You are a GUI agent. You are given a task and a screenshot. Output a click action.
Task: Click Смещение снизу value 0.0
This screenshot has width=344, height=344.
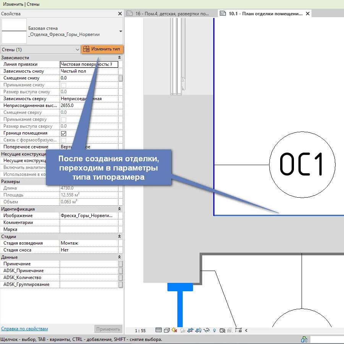coord(89,78)
